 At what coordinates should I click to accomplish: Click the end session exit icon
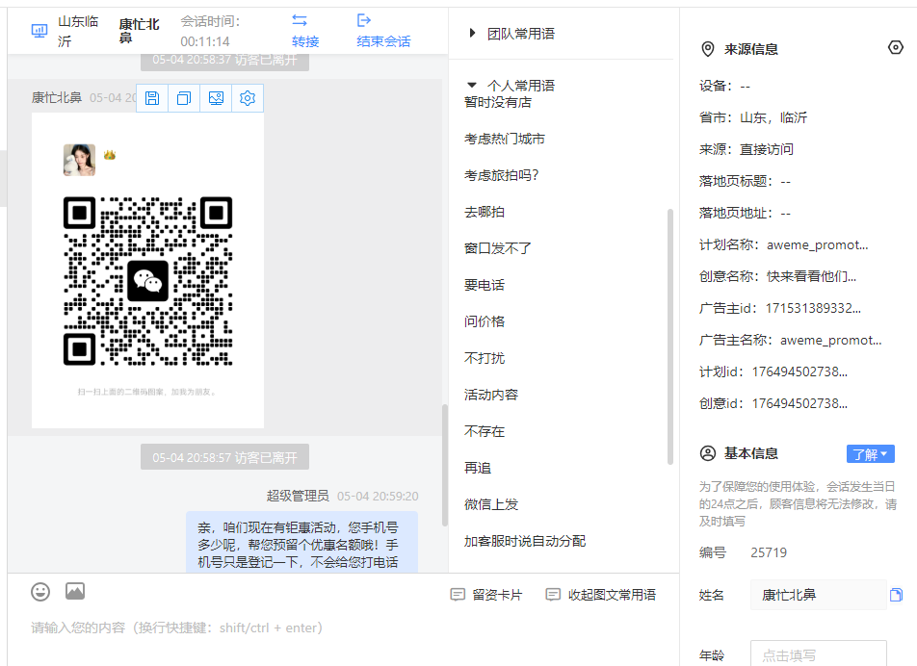(x=364, y=20)
